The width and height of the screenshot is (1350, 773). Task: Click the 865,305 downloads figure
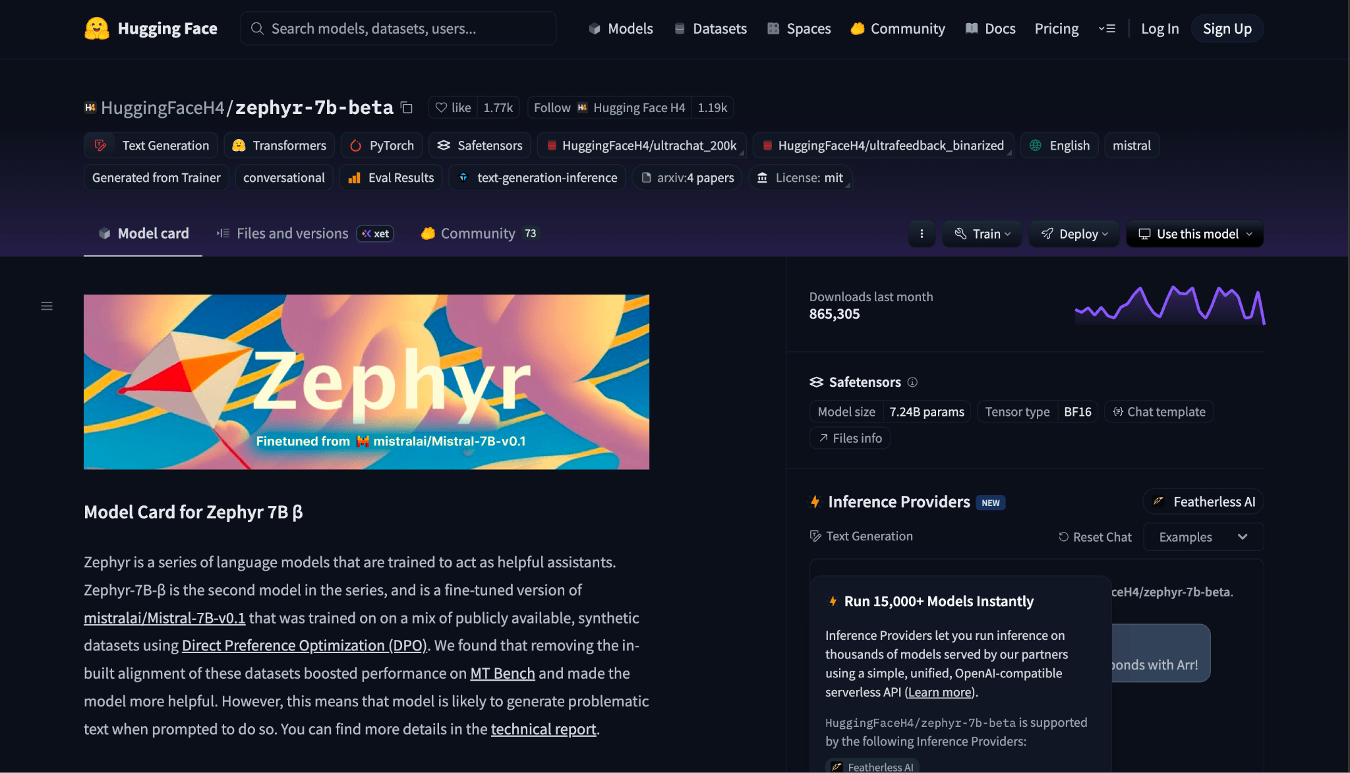tap(835, 314)
